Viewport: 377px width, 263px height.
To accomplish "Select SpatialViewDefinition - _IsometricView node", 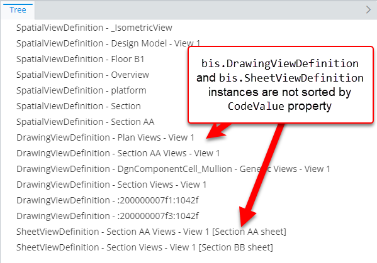I will coord(94,28).
